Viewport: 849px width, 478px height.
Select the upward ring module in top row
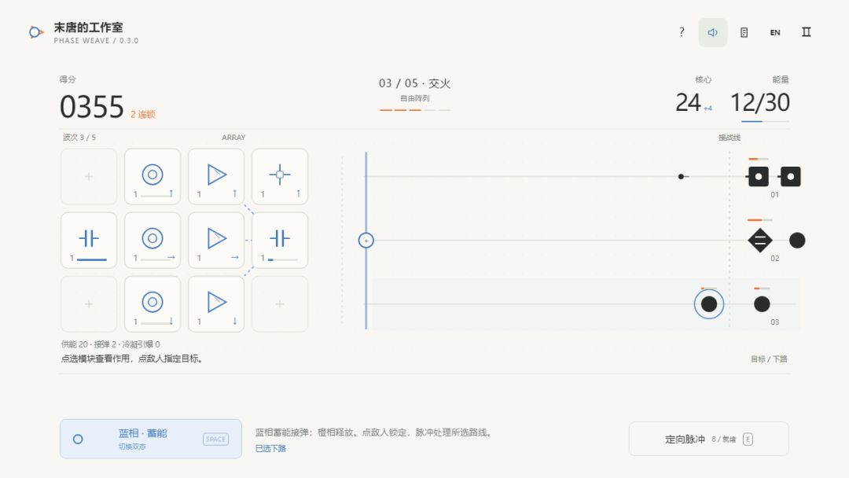tap(153, 176)
